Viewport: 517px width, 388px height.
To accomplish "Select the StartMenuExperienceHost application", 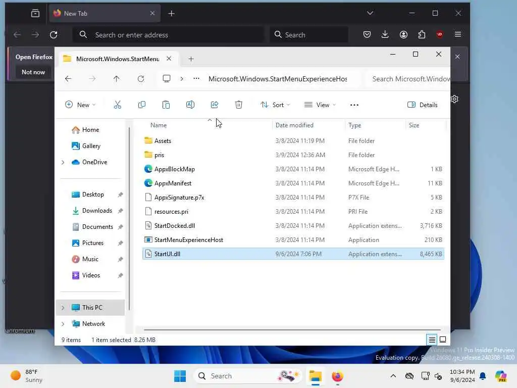I will [293, 240].
